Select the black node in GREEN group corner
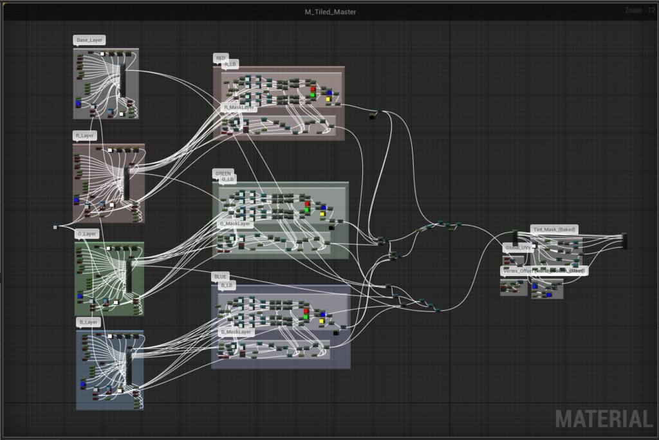Viewport: 659px width, 440px height. tap(331, 227)
